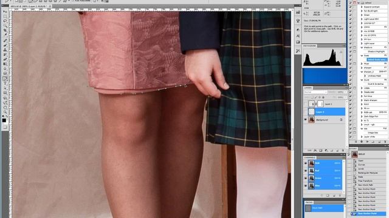389x218 pixels.
Task: Select the Crop tool
Action: coord(5,30)
